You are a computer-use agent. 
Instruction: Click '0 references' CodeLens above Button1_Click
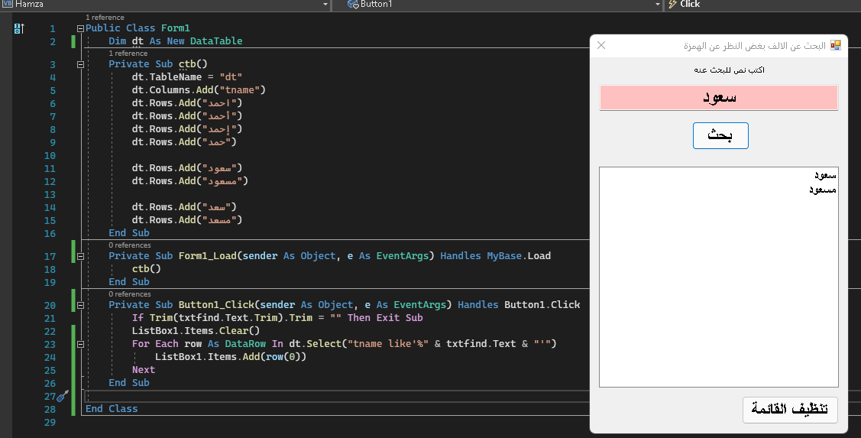130,294
